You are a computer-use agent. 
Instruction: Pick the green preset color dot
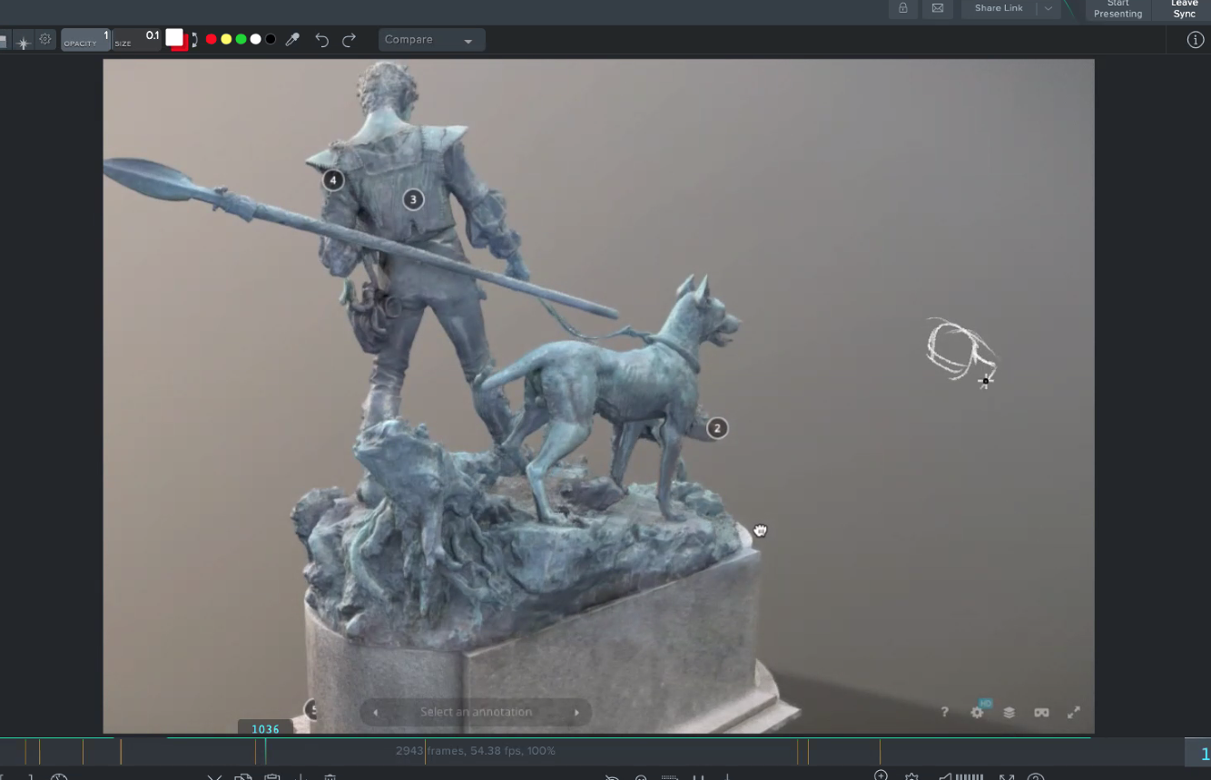[241, 39]
